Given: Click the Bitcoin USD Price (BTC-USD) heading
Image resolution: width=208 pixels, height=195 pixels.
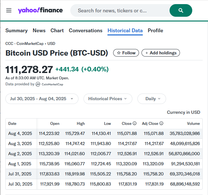Looking at the screenshot, I should [57, 53].
